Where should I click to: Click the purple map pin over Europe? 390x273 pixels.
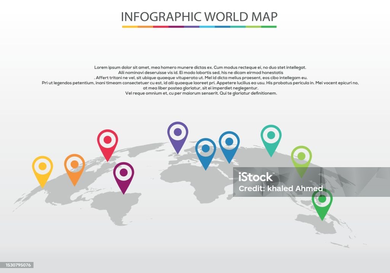click(x=177, y=138)
